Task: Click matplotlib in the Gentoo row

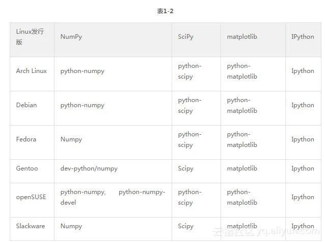Action: tap(242, 168)
